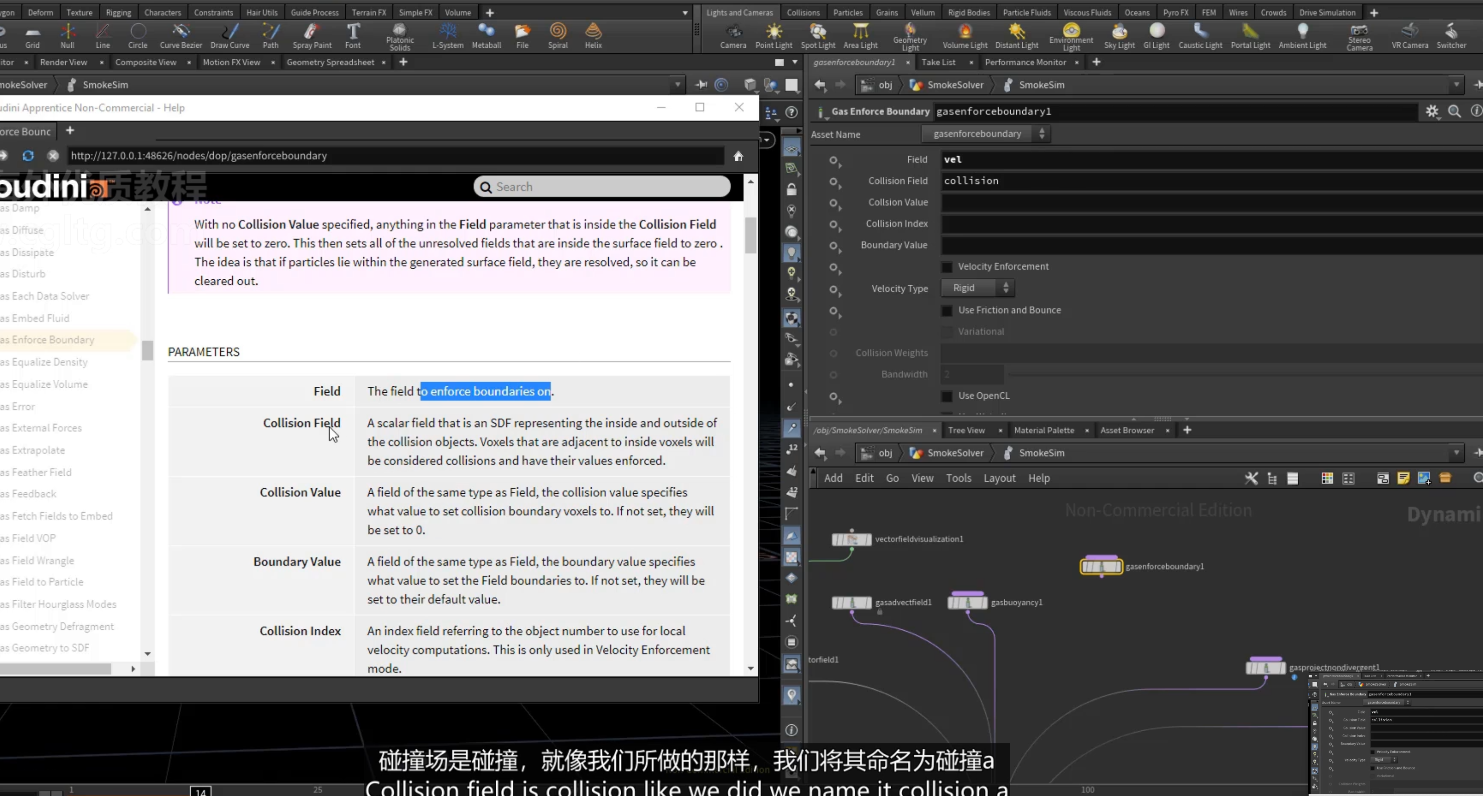1483x796 pixels.
Task: Open the parameter gear settings menu
Action: (1432, 112)
